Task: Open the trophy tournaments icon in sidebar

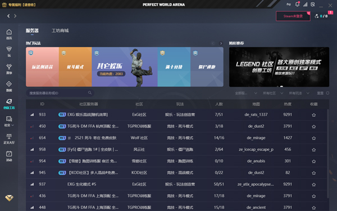Action: (x=9, y=66)
